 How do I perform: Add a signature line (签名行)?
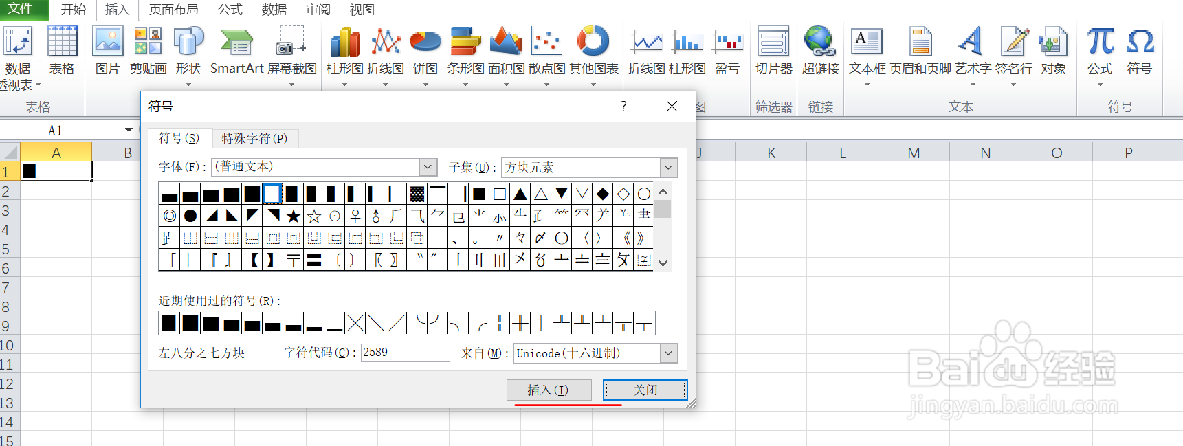pyautogui.click(x=1013, y=56)
